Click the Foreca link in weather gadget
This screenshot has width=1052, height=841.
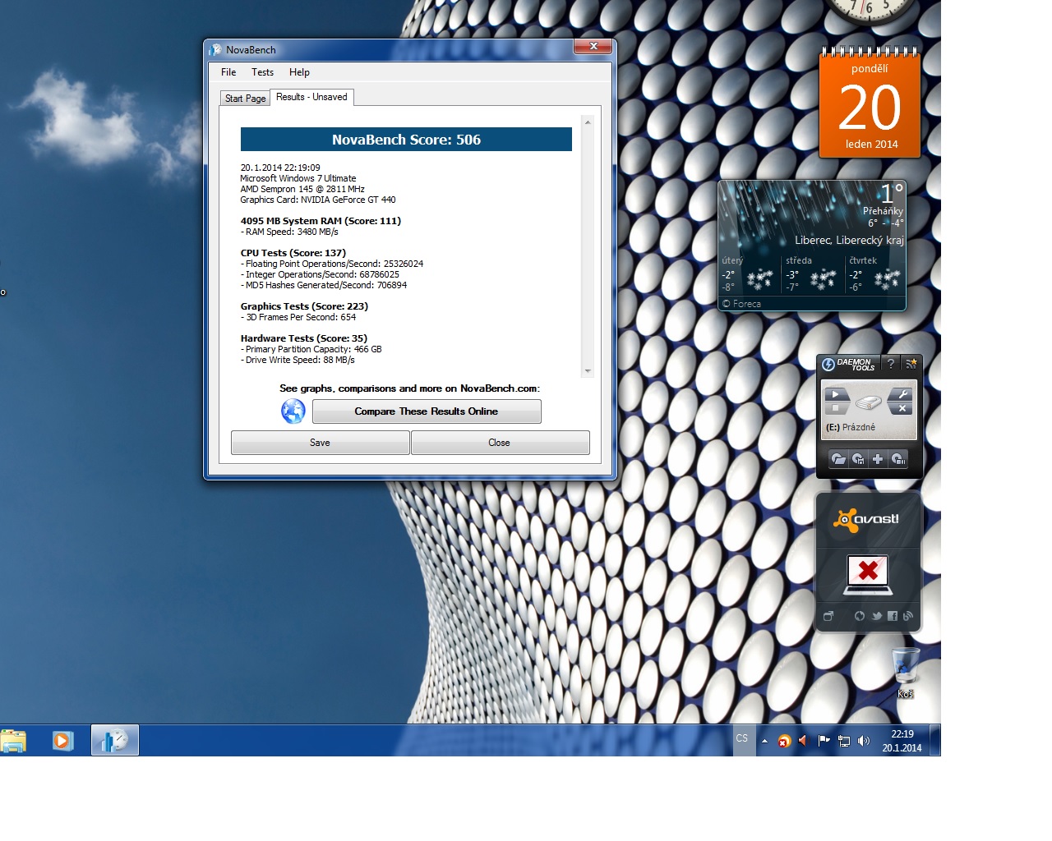click(x=742, y=304)
